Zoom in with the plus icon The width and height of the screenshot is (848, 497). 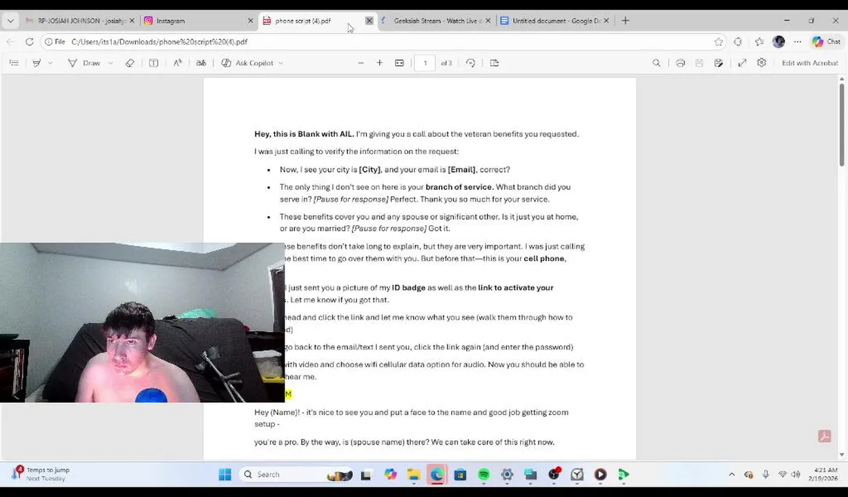click(379, 63)
